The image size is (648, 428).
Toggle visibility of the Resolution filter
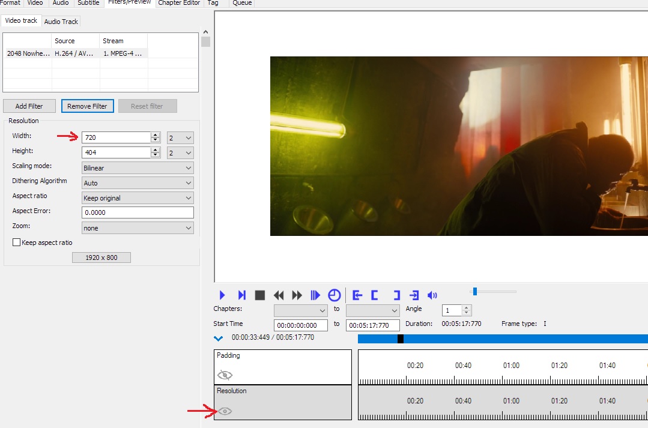click(225, 411)
